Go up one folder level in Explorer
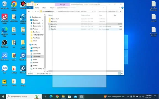This screenshot has height=99, width=159. point(38,12)
